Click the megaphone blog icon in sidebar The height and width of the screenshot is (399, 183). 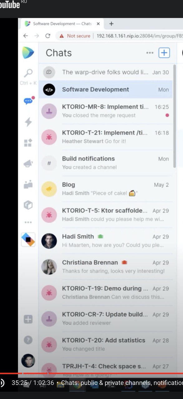point(28,163)
